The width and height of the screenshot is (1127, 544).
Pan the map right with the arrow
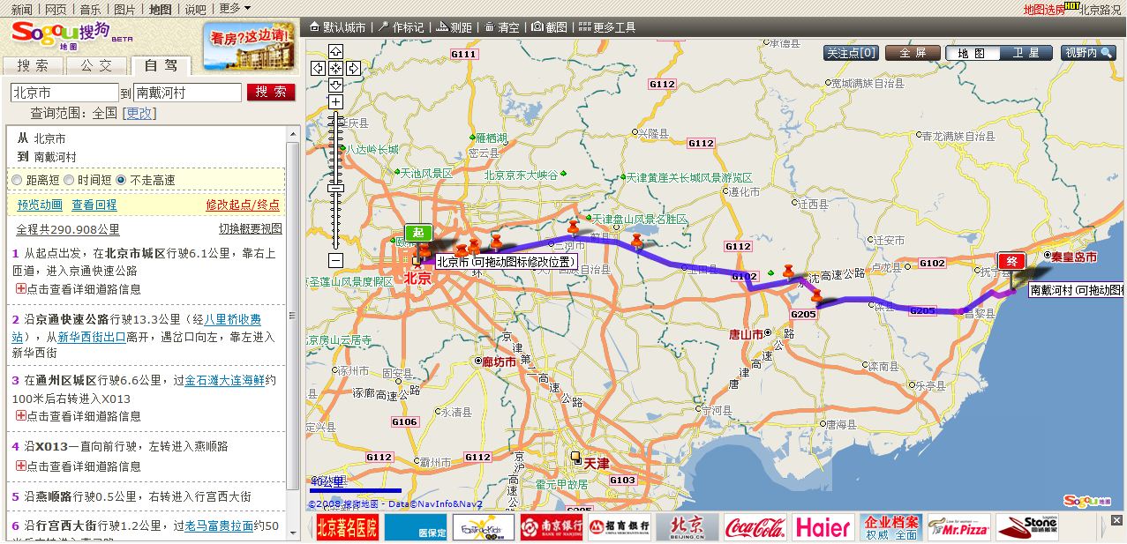[353, 68]
